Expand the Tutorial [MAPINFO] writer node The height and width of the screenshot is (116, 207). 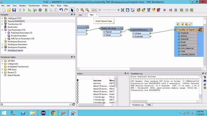pos(2,21)
